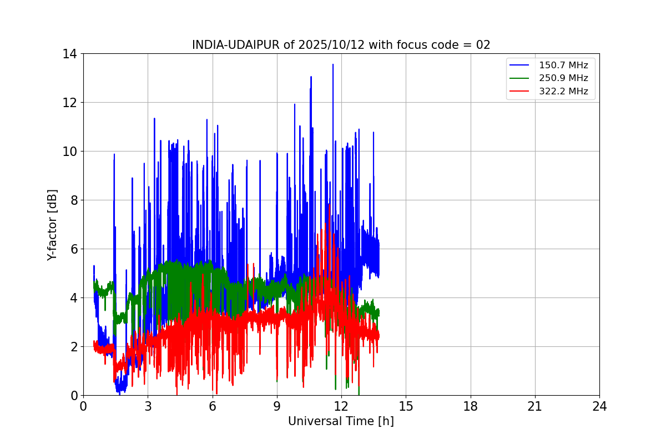Click the red line swatch in legend
This screenshot has height=444, width=666.
point(521,92)
